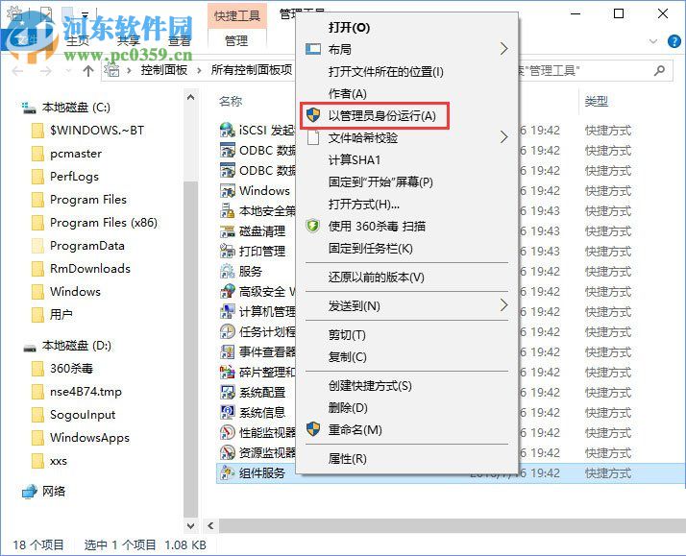This screenshot has height=556, width=686.
Task: Select the 性能监视器 shortcut icon
Action: [228, 433]
